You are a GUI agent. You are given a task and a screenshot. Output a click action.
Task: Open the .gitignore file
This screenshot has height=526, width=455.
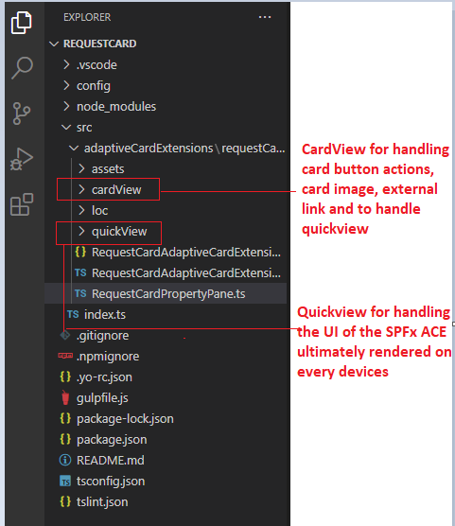(103, 336)
